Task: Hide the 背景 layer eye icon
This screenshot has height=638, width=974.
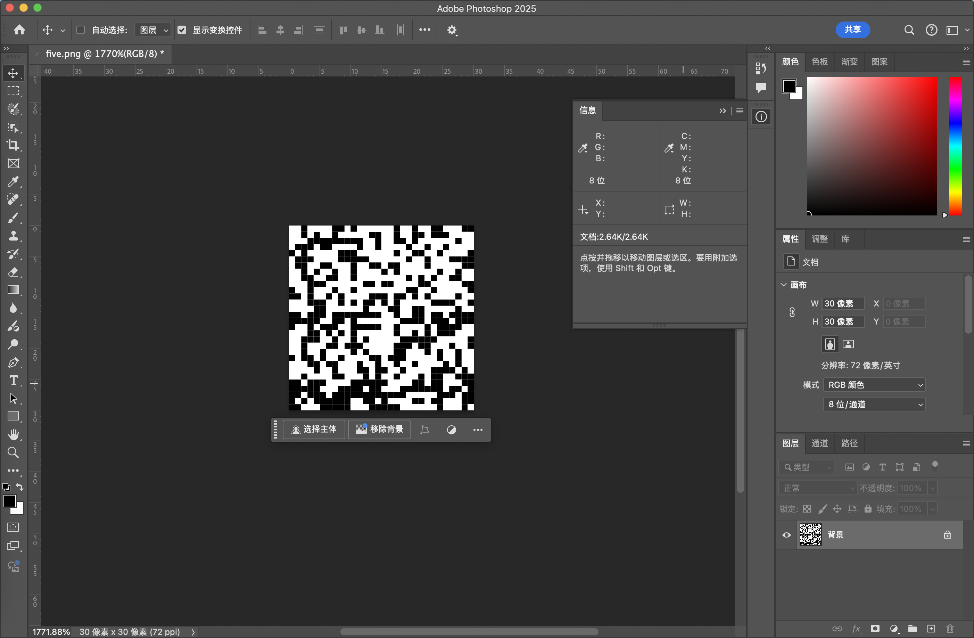Action: tap(786, 535)
